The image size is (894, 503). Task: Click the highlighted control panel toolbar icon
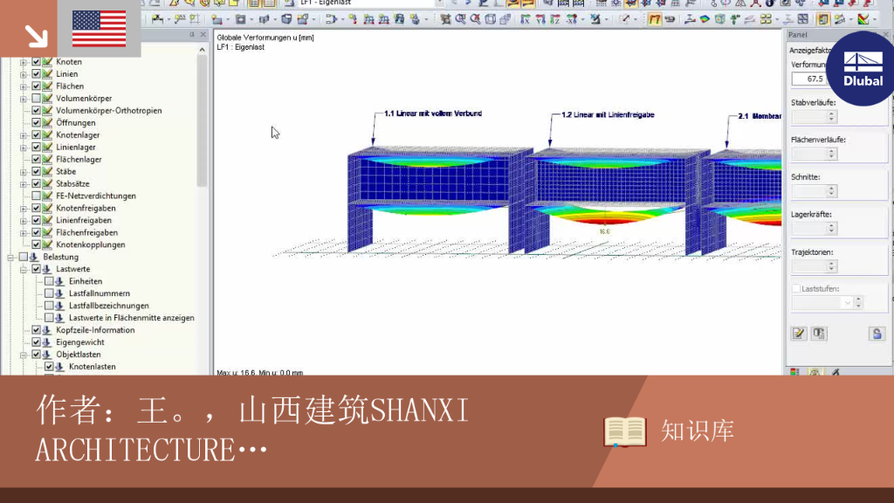822,19
